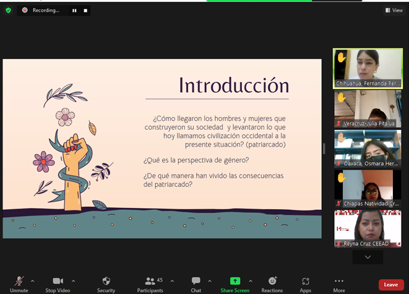Click the divider handle beside shared slide
409x294 pixels.
[324, 149]
